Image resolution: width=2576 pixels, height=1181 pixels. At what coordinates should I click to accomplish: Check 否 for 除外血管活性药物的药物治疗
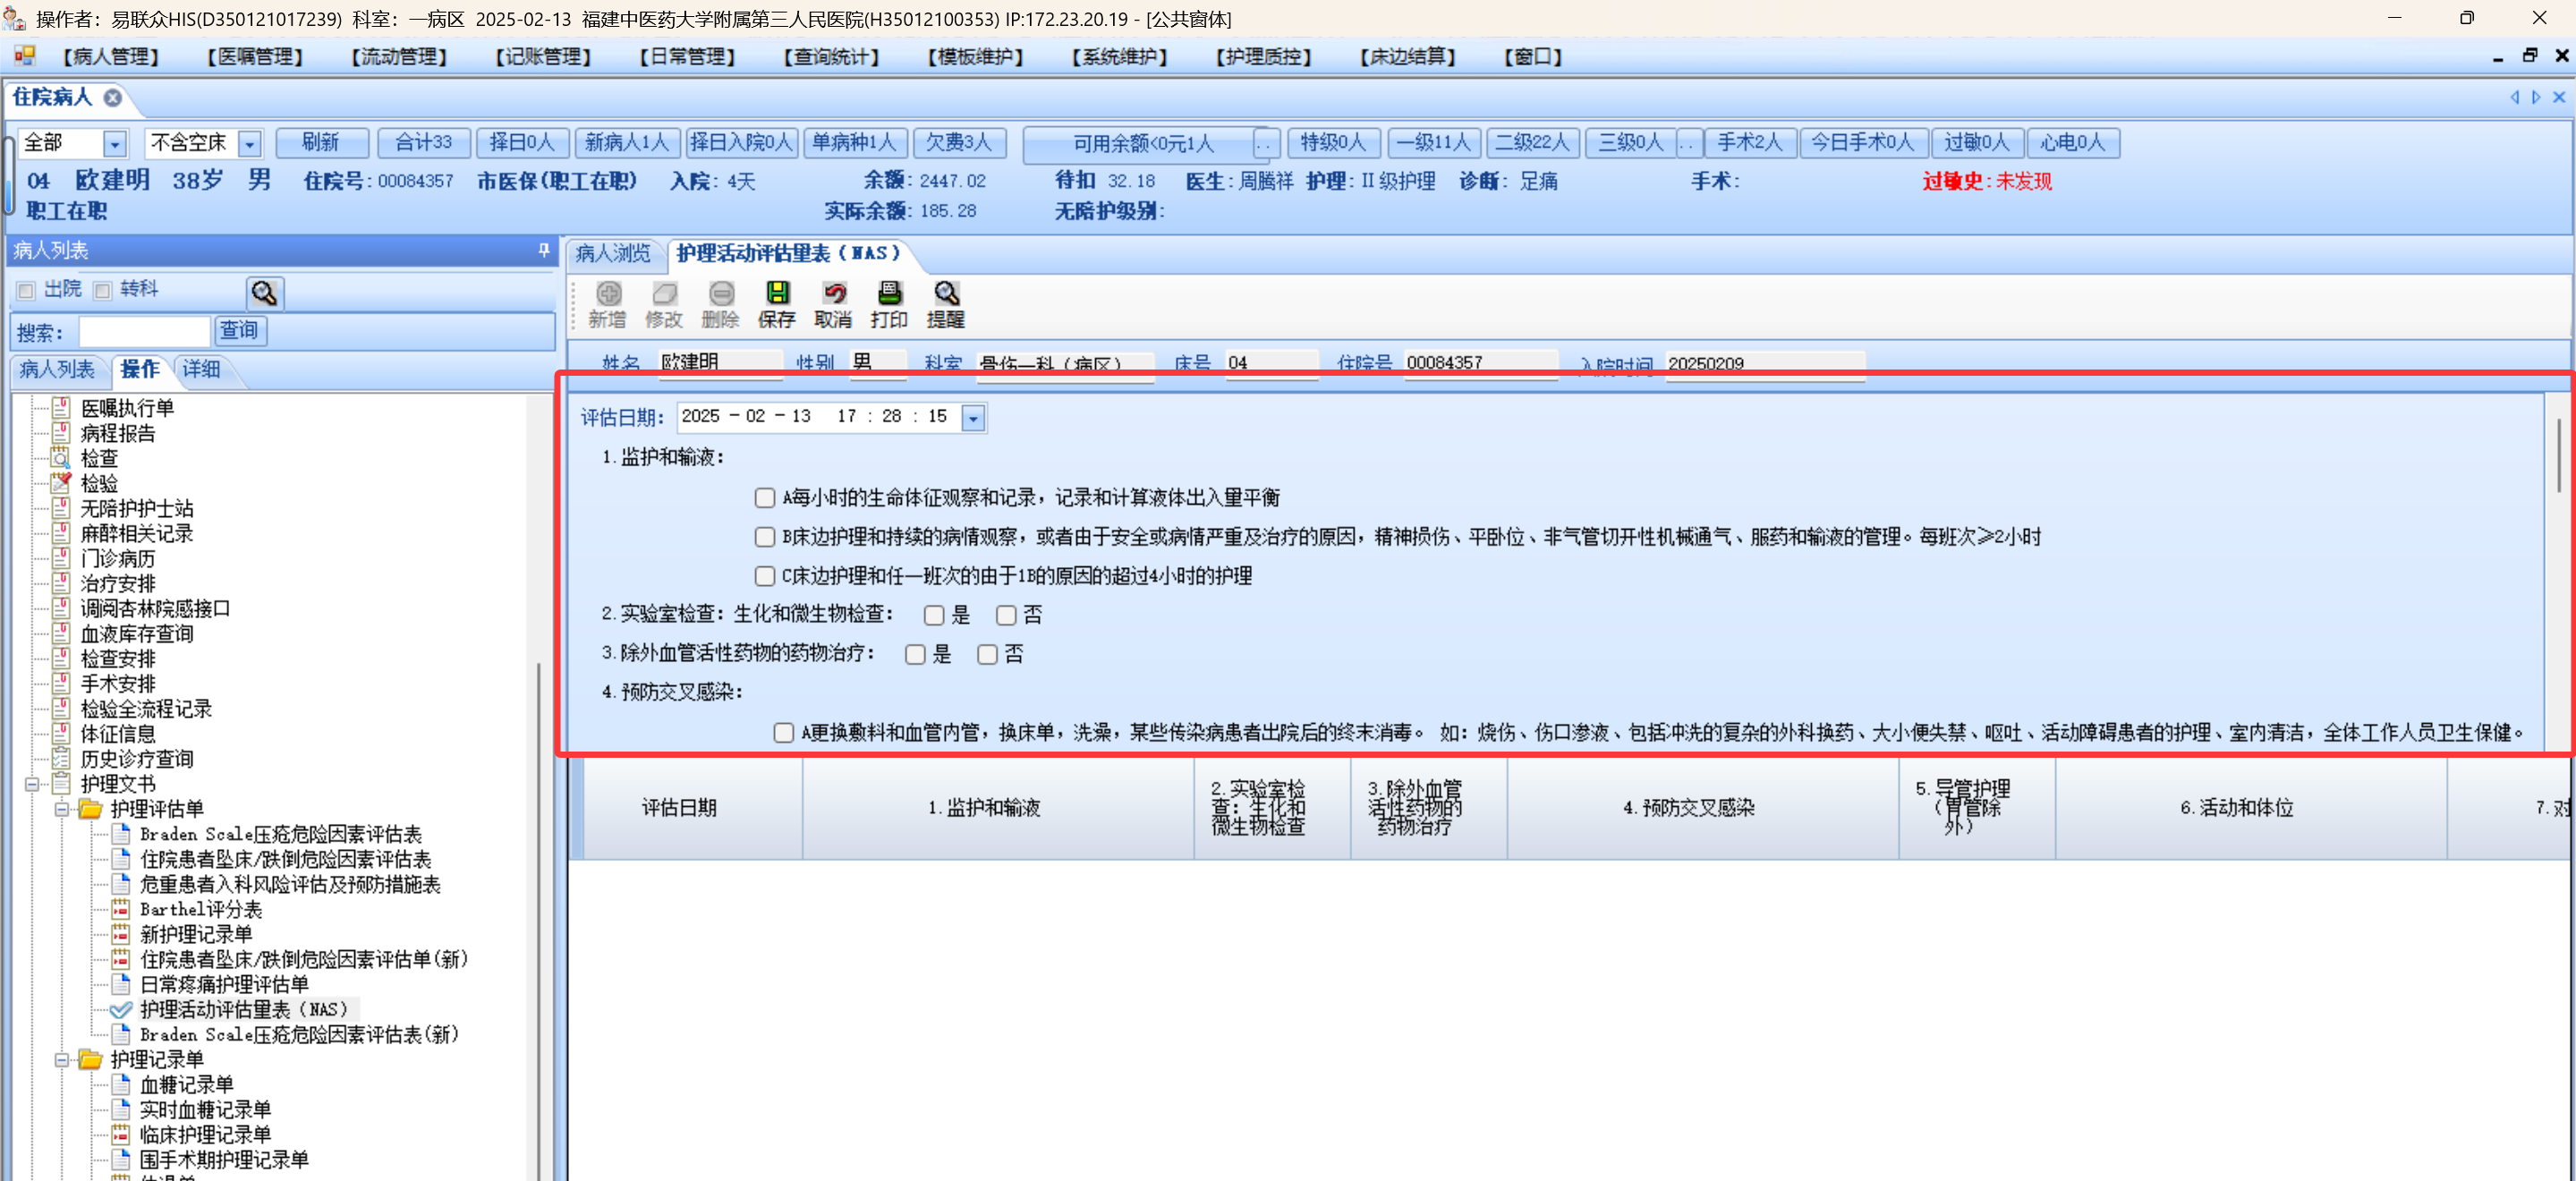[987, 654]
